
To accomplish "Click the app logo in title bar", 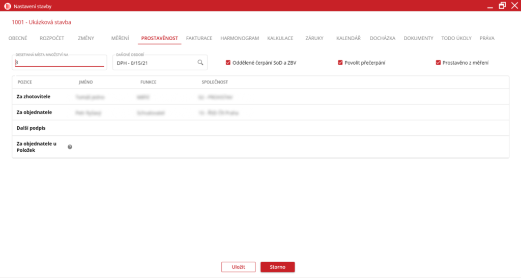I will pos(7,6).
